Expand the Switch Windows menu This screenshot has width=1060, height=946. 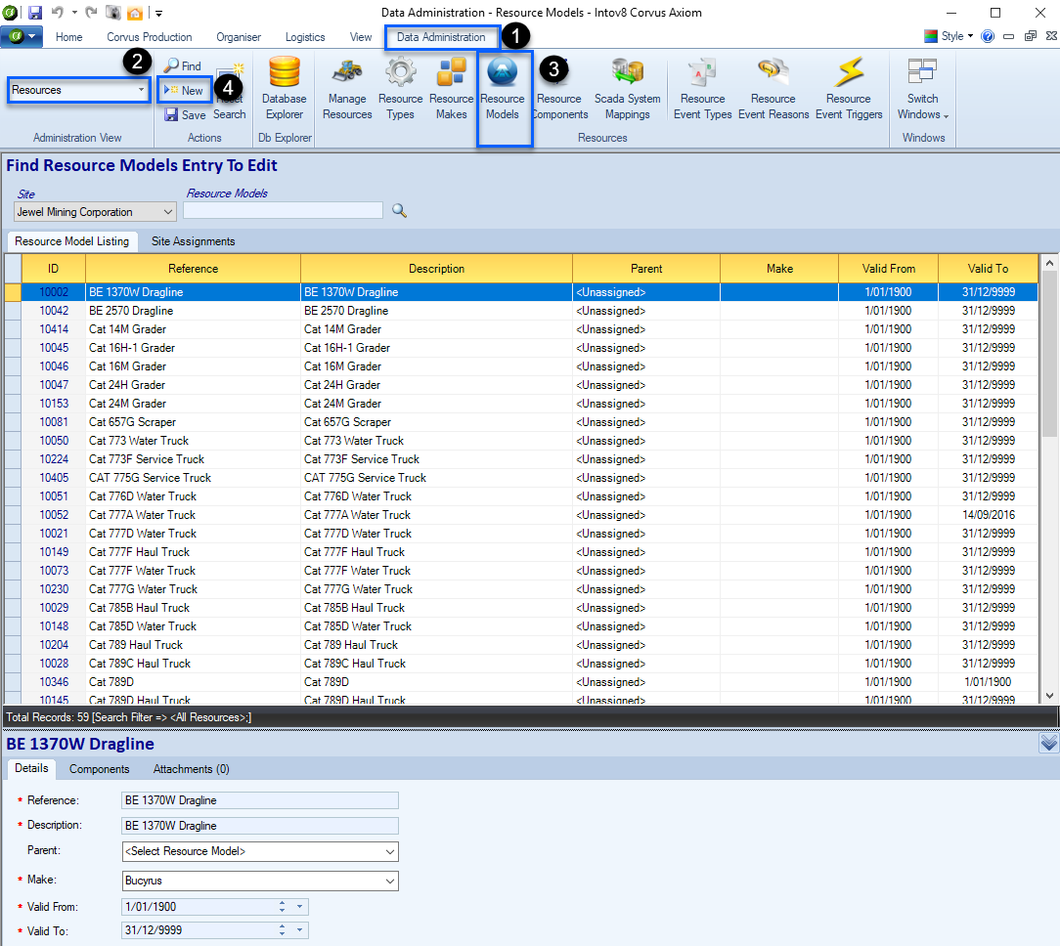[923, 89]
